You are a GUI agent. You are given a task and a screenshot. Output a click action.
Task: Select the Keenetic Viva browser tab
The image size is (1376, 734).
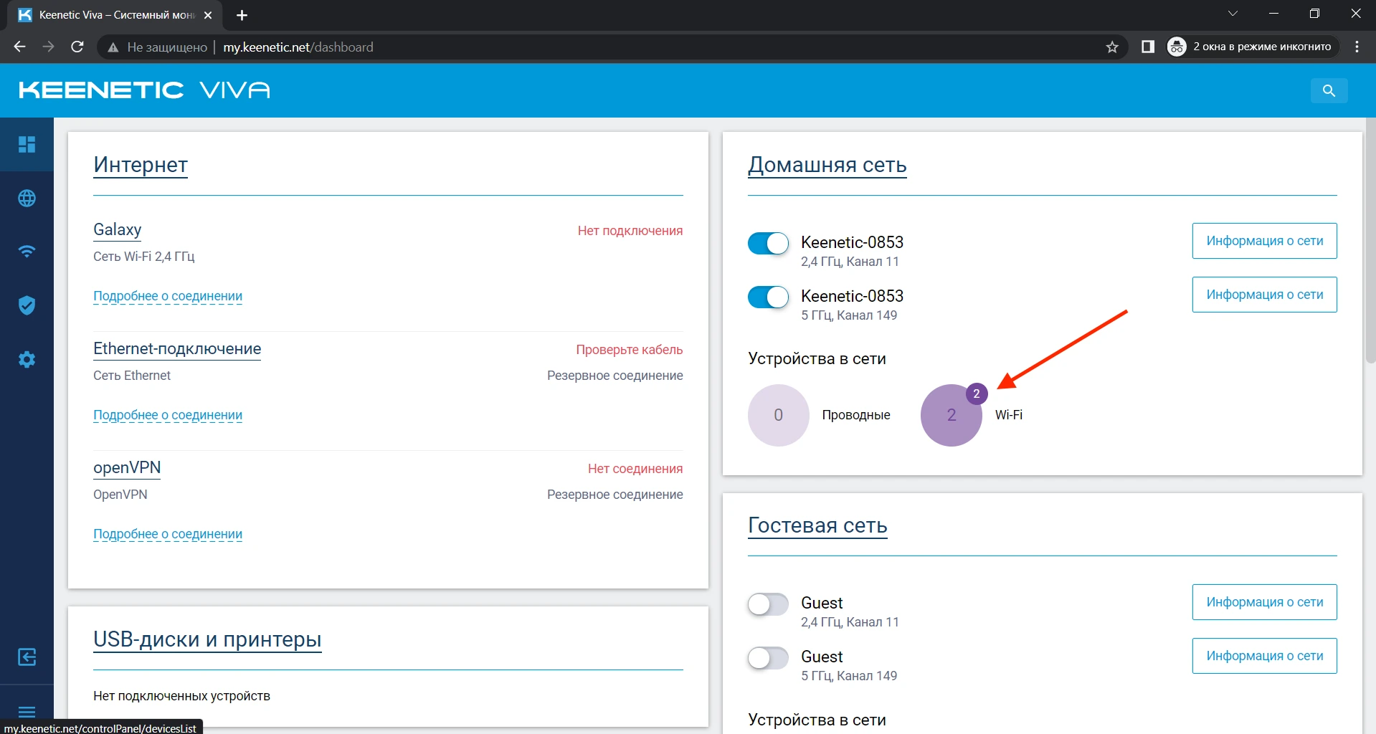coord(115,15)
